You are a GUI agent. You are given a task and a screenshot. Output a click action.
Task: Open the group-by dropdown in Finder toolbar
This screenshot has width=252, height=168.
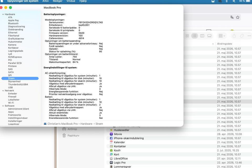pyautogui.click(x=222, y=36)
